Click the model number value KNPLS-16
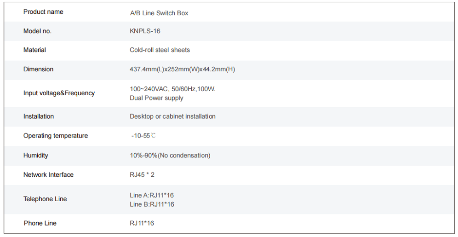Viewport: 458px width, 237px height. tap(145, 31)
